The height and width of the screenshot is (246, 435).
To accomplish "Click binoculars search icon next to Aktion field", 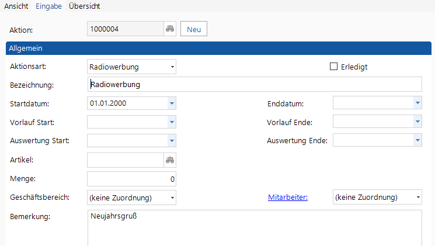I will point(170,29).
